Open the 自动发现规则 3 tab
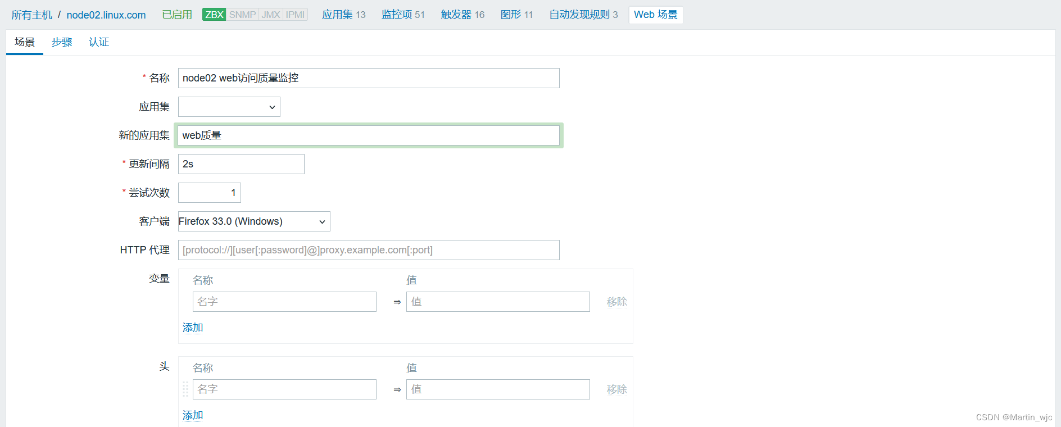This screenshot has width=1061, height=427. point(583,15)
